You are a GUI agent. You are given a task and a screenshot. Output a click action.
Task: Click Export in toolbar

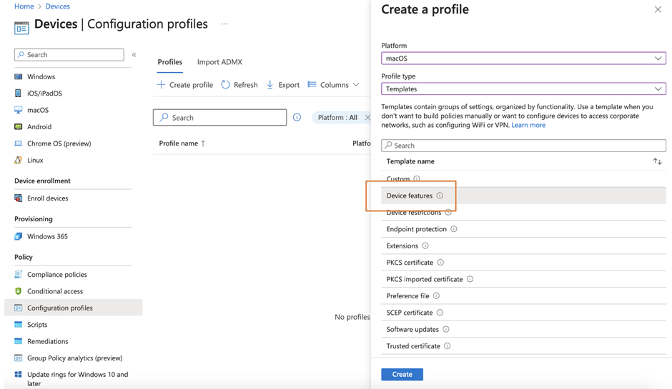pyautogui.click(x=283, y=85)
